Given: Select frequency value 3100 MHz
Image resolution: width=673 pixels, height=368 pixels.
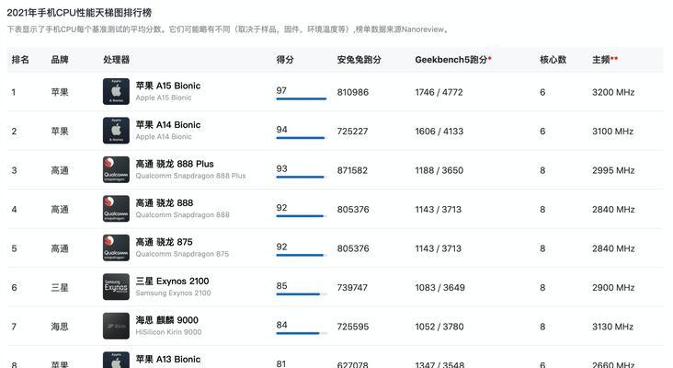Looking at the screenshot, I should [613, 132].
